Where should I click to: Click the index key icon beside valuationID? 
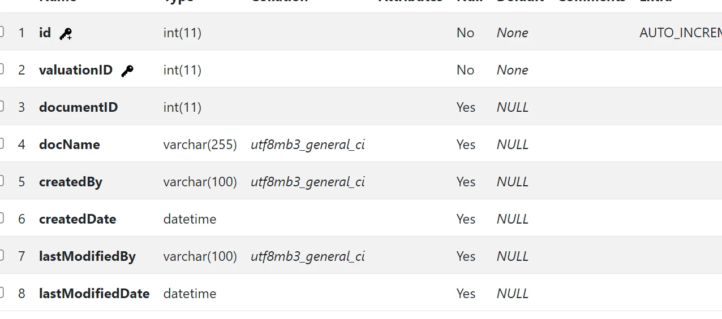click(x=127, y=71)
